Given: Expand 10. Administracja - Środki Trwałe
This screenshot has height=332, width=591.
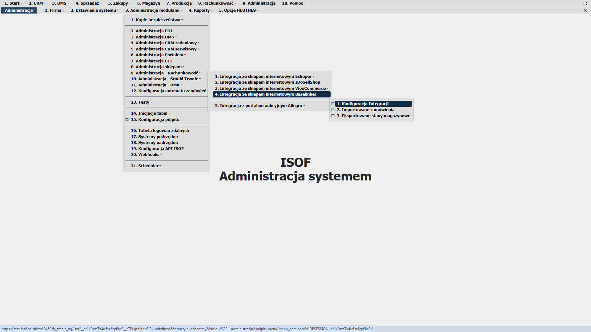Looking at the screenshot, I should (x=167, y=79).
